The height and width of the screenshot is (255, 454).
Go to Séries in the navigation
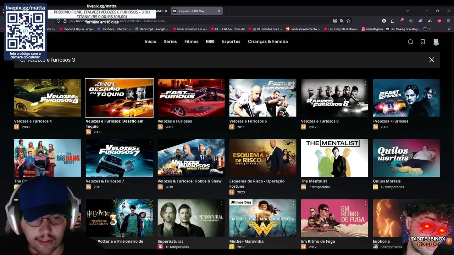pyautogui.click(x=170, y=41)
